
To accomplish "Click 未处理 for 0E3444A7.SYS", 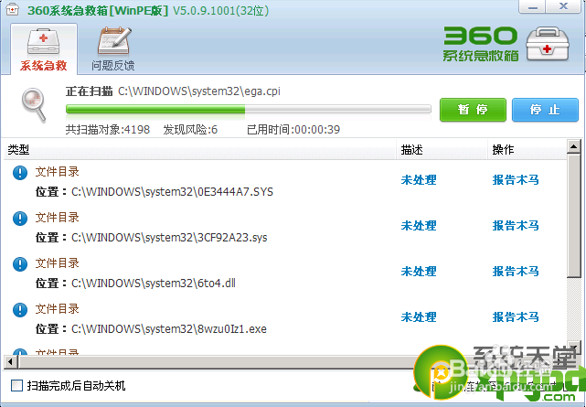I will point(419,180).
